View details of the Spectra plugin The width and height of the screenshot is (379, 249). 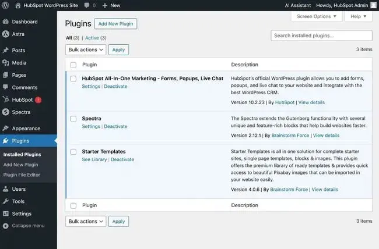pos(327,136)
